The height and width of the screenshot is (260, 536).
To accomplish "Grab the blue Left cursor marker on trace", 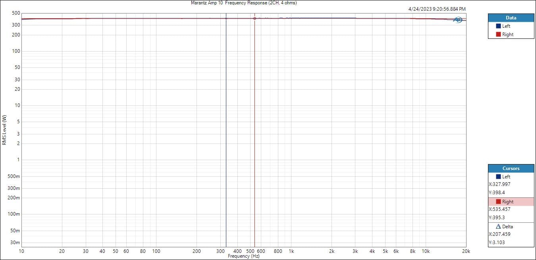I will [x=226, y=19].
